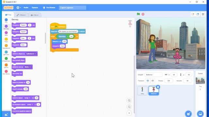The image size is (209, 117).
Task: Select the Змінні variables block category
Action: (x=6, y=66)
